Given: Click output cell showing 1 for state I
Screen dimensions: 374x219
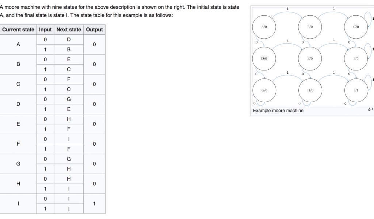Looking at the screenshot, I should click(x=94, y=204).
